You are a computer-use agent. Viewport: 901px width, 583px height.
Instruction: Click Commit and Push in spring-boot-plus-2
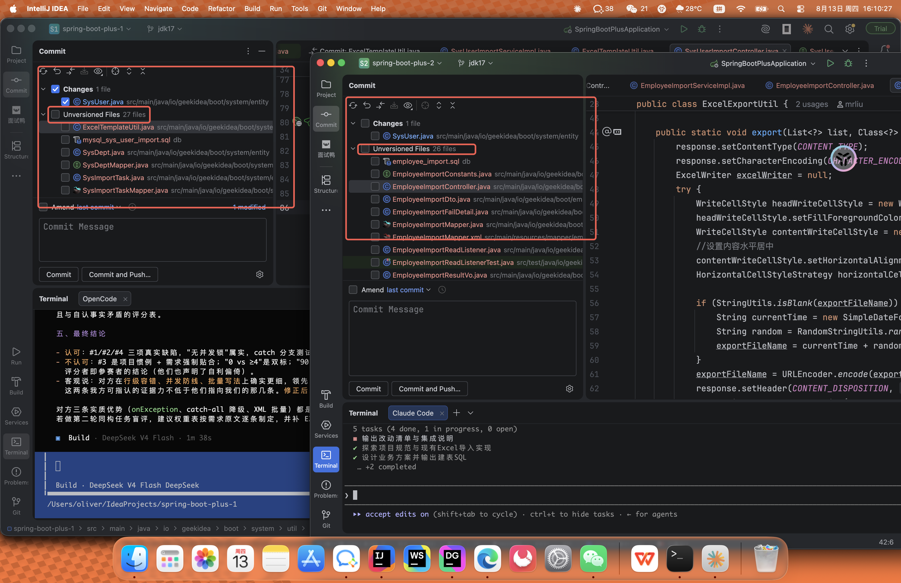coord(430,389)
